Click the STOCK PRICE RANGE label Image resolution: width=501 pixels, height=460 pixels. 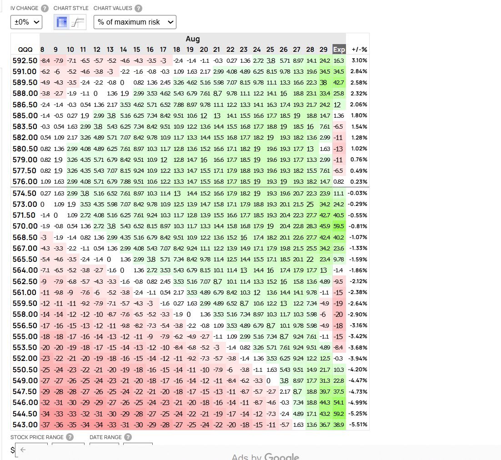37,437
